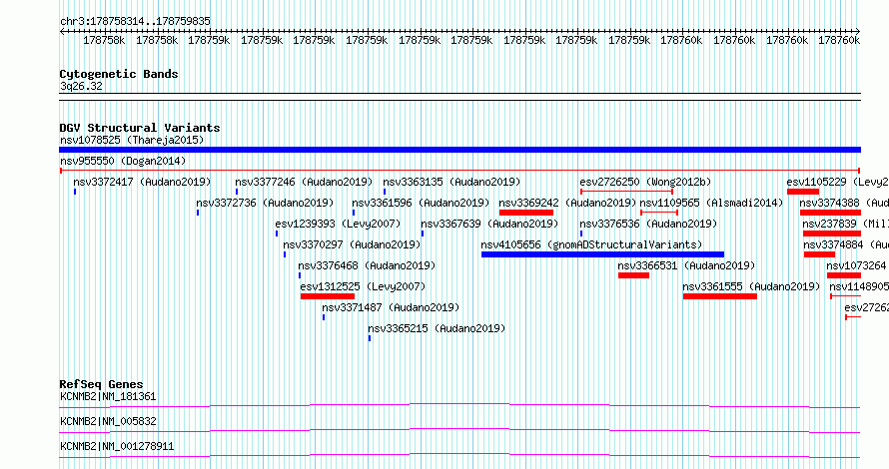Select the nsv3369242 red bar

[526, 213]
